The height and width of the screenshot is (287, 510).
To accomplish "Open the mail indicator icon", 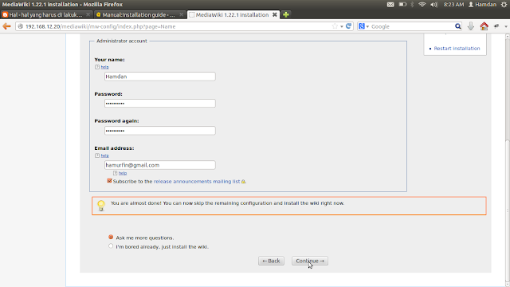I will click(x=390, y=5).
